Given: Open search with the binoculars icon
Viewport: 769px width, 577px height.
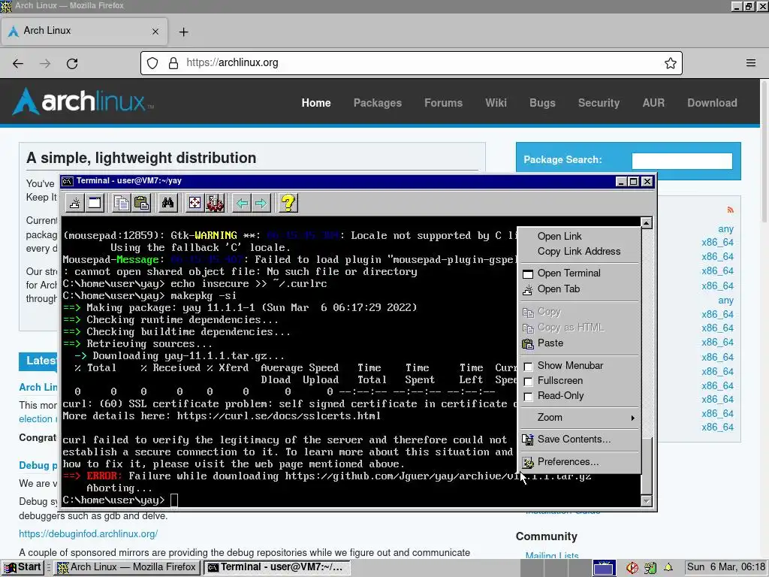Looking at the screenshot, I should point(167,203).
